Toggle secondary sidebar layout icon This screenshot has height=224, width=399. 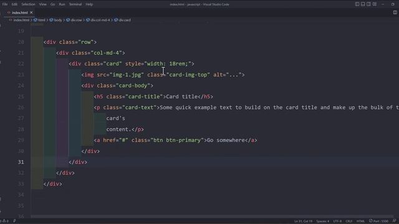(368, 4)
